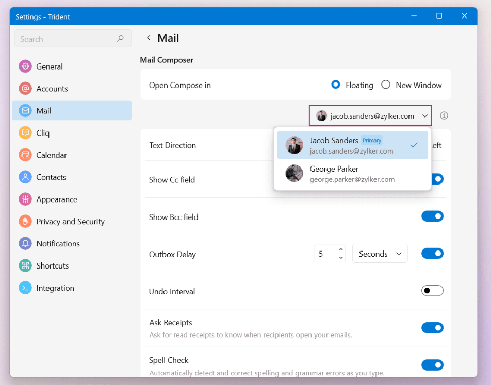
Task: Decrease the Outbox Delay value with down arrow
Action: coord(341,258)
